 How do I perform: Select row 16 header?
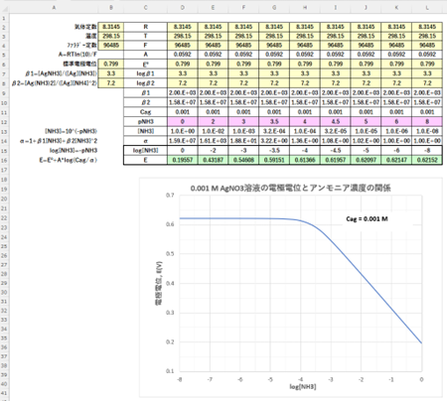click(x=4, y=161)
